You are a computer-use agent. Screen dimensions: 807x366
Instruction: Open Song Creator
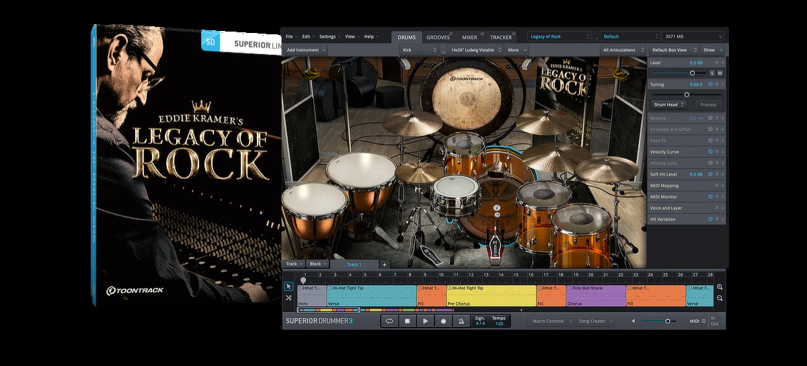coord(594,321)
